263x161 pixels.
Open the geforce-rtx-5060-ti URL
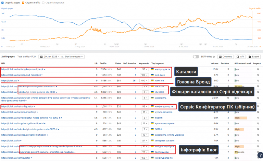31,118
